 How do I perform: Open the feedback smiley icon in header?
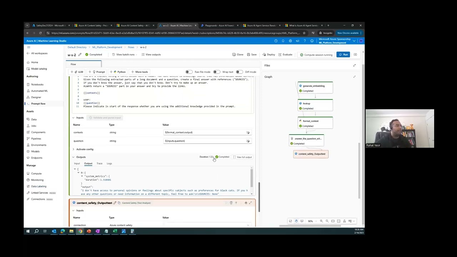(x=312, y=41)
